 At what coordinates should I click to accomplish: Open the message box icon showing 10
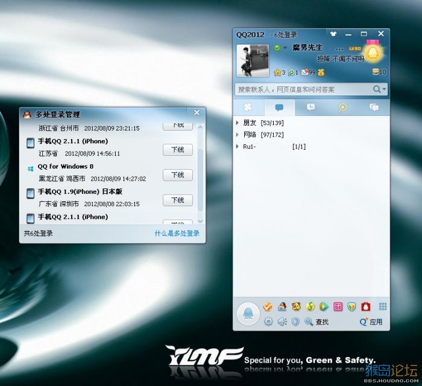pyautogui.click(x=379, y=72)
